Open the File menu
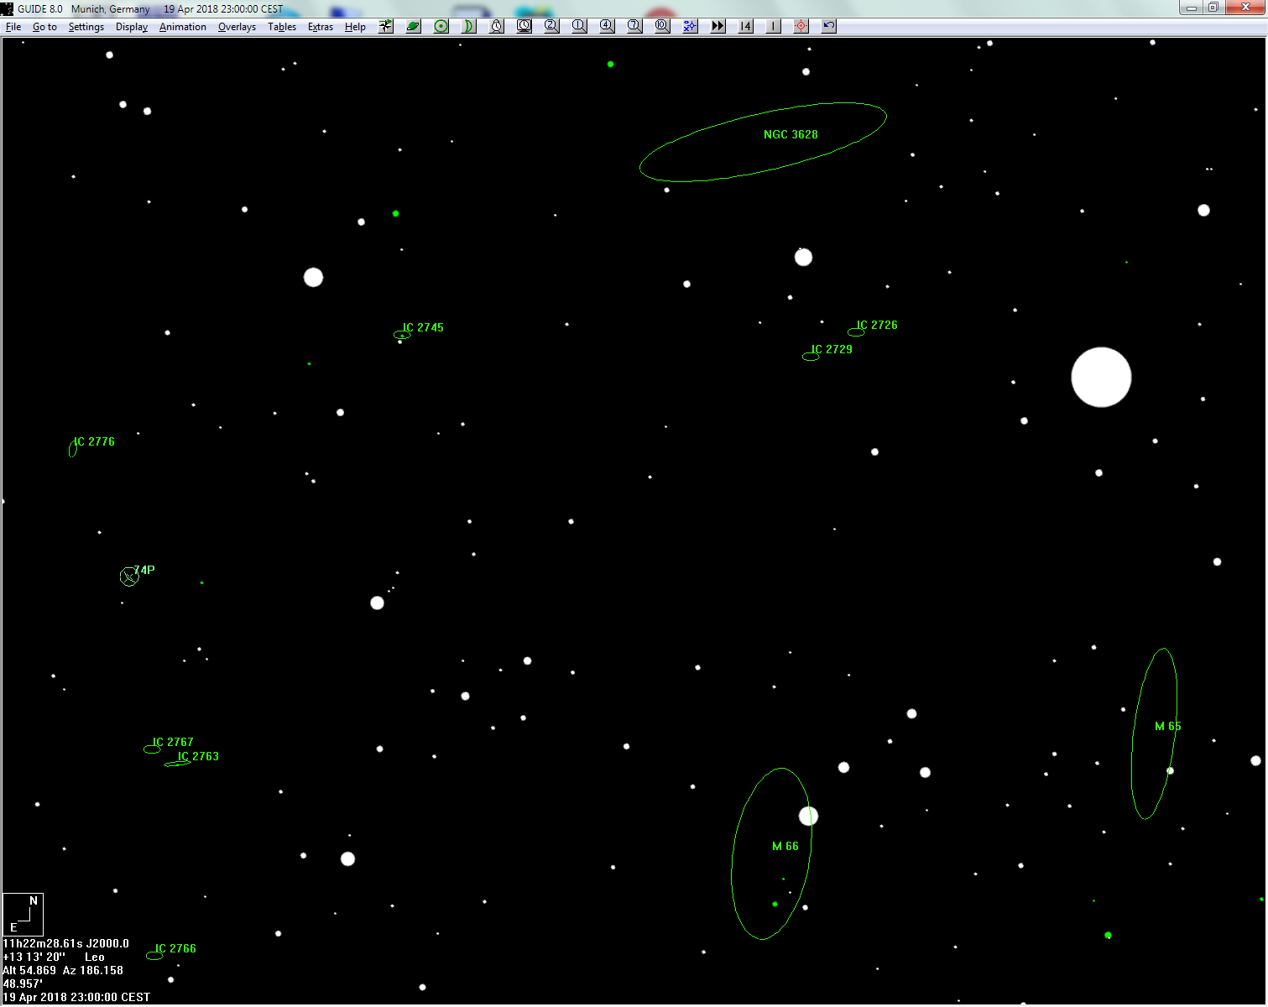The image size is (1268, 1007). pos(13,27)
